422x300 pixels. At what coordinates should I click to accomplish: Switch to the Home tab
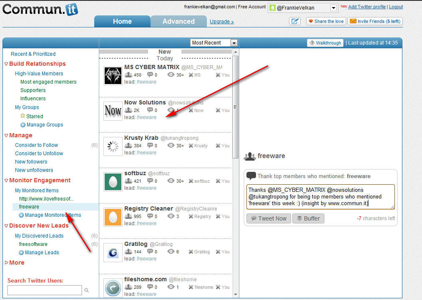point(122,21)
